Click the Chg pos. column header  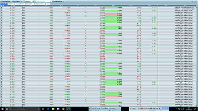(x=131, y=6)
